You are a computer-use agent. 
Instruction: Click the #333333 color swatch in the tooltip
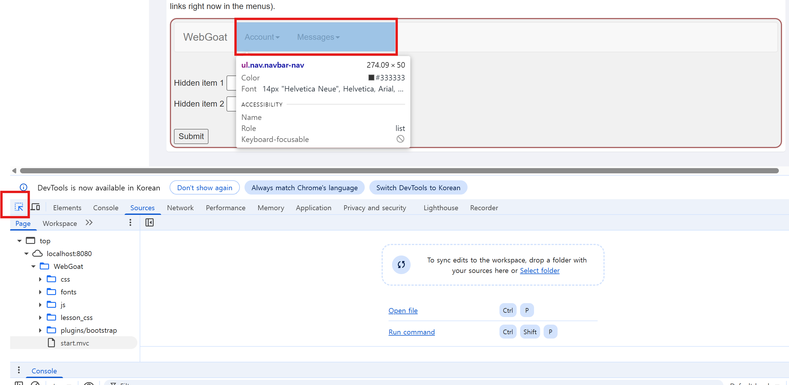371,78
